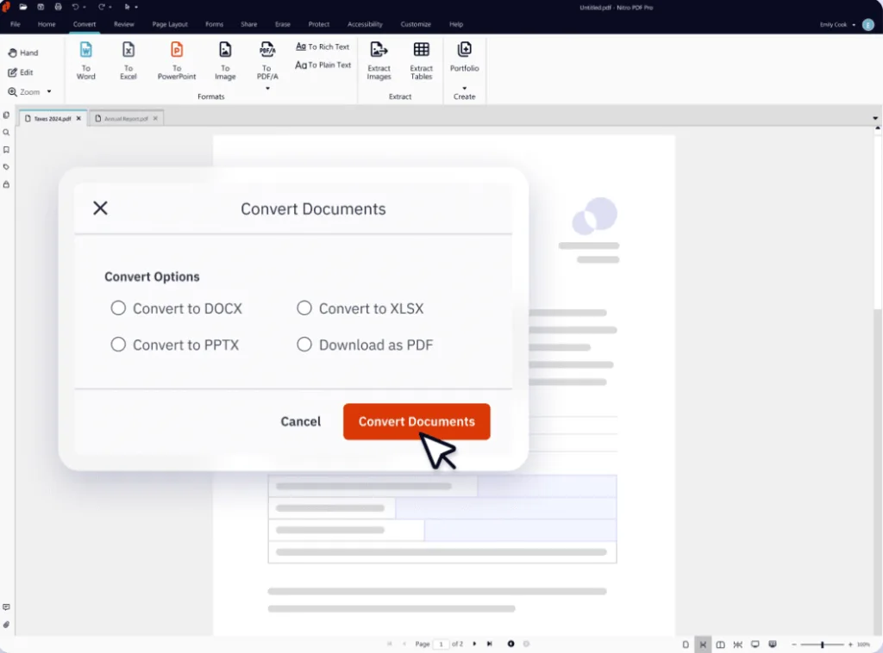Select the To Word conversion tool
The height and width of the screenshot is (653, 883).
coord(85,60)
